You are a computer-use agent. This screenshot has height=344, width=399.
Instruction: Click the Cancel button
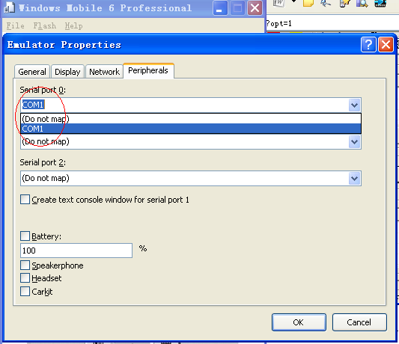pyautogui.click(x=359, y=322)
